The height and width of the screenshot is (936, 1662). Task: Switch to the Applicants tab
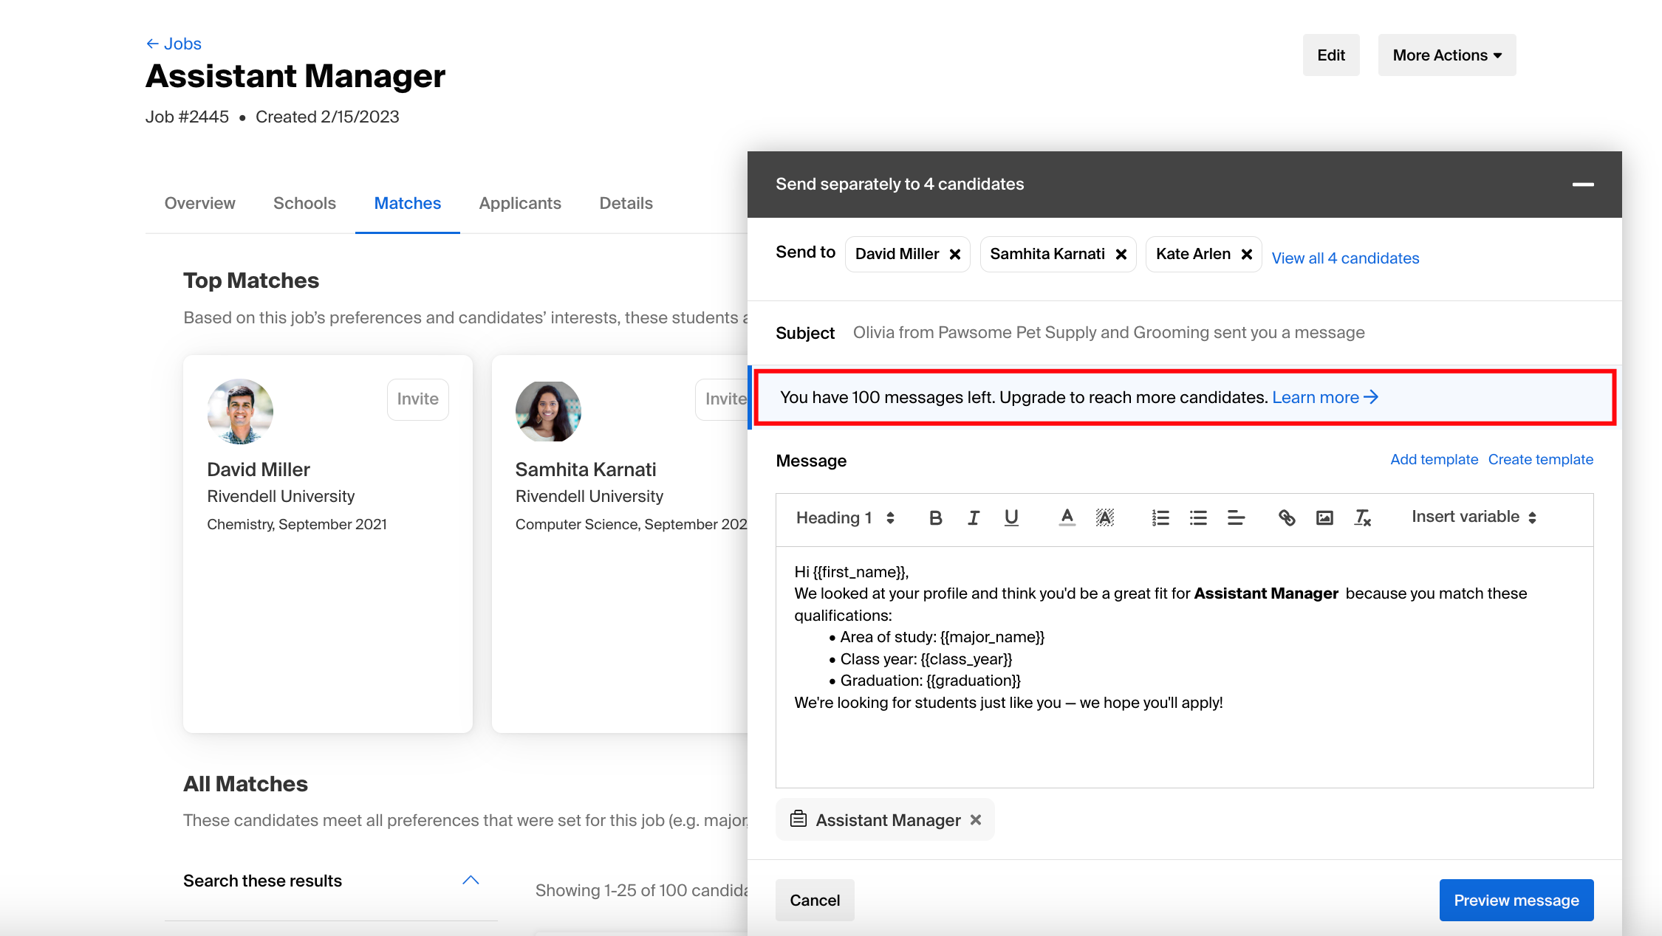[x=519, y=204]
